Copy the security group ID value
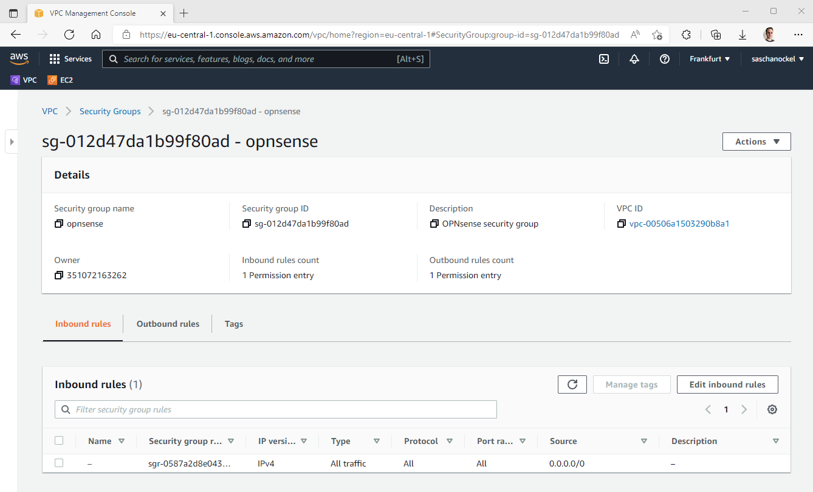Screen dimensions: 813x492 [246, 224]
